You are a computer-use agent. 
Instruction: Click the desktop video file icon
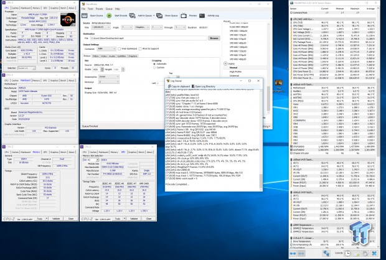(279, 83)
